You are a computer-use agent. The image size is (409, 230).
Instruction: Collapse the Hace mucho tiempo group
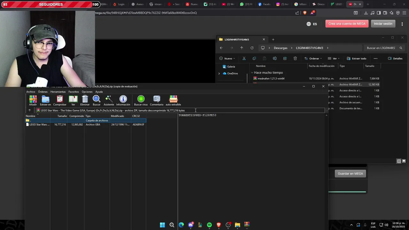click(x=252, y=73)
